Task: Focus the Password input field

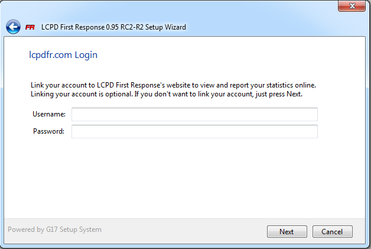Action: click(x=194, y=131)
